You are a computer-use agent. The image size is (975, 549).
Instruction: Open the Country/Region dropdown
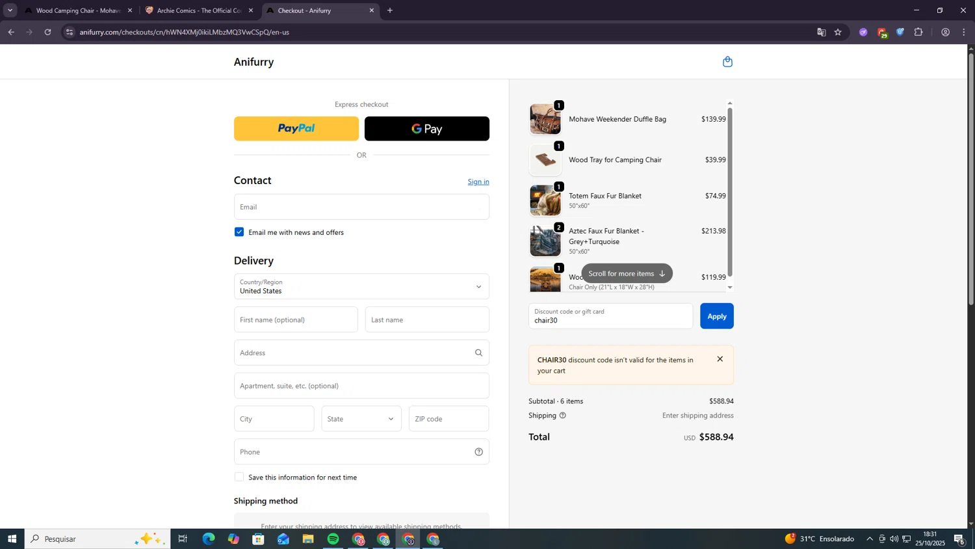point(361,287)
